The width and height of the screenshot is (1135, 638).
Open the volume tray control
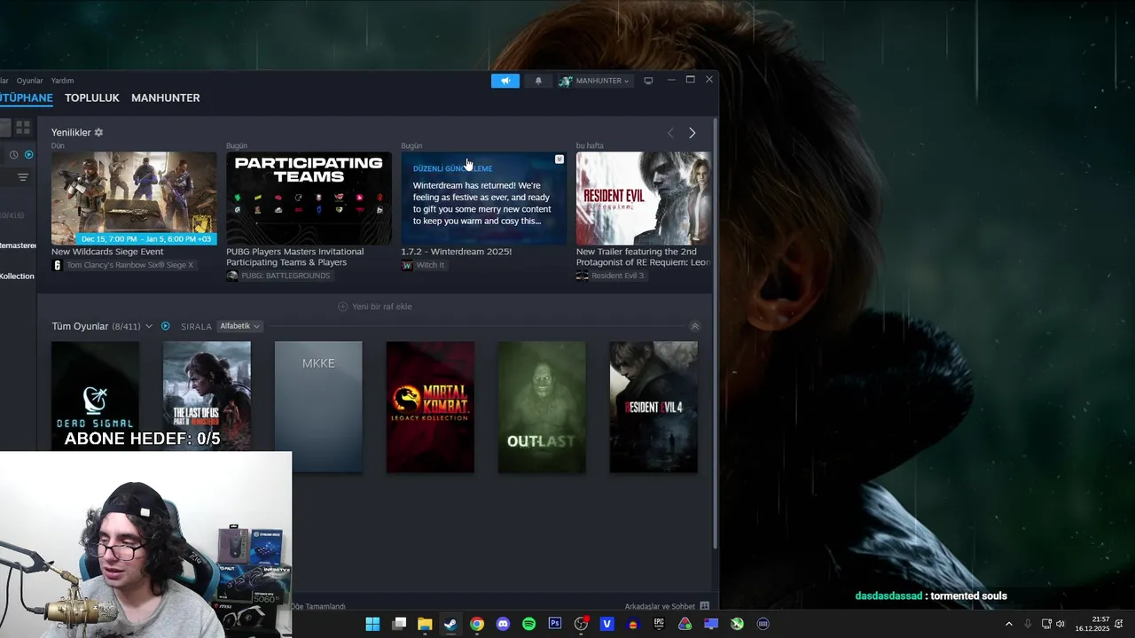coord(1060,624)
